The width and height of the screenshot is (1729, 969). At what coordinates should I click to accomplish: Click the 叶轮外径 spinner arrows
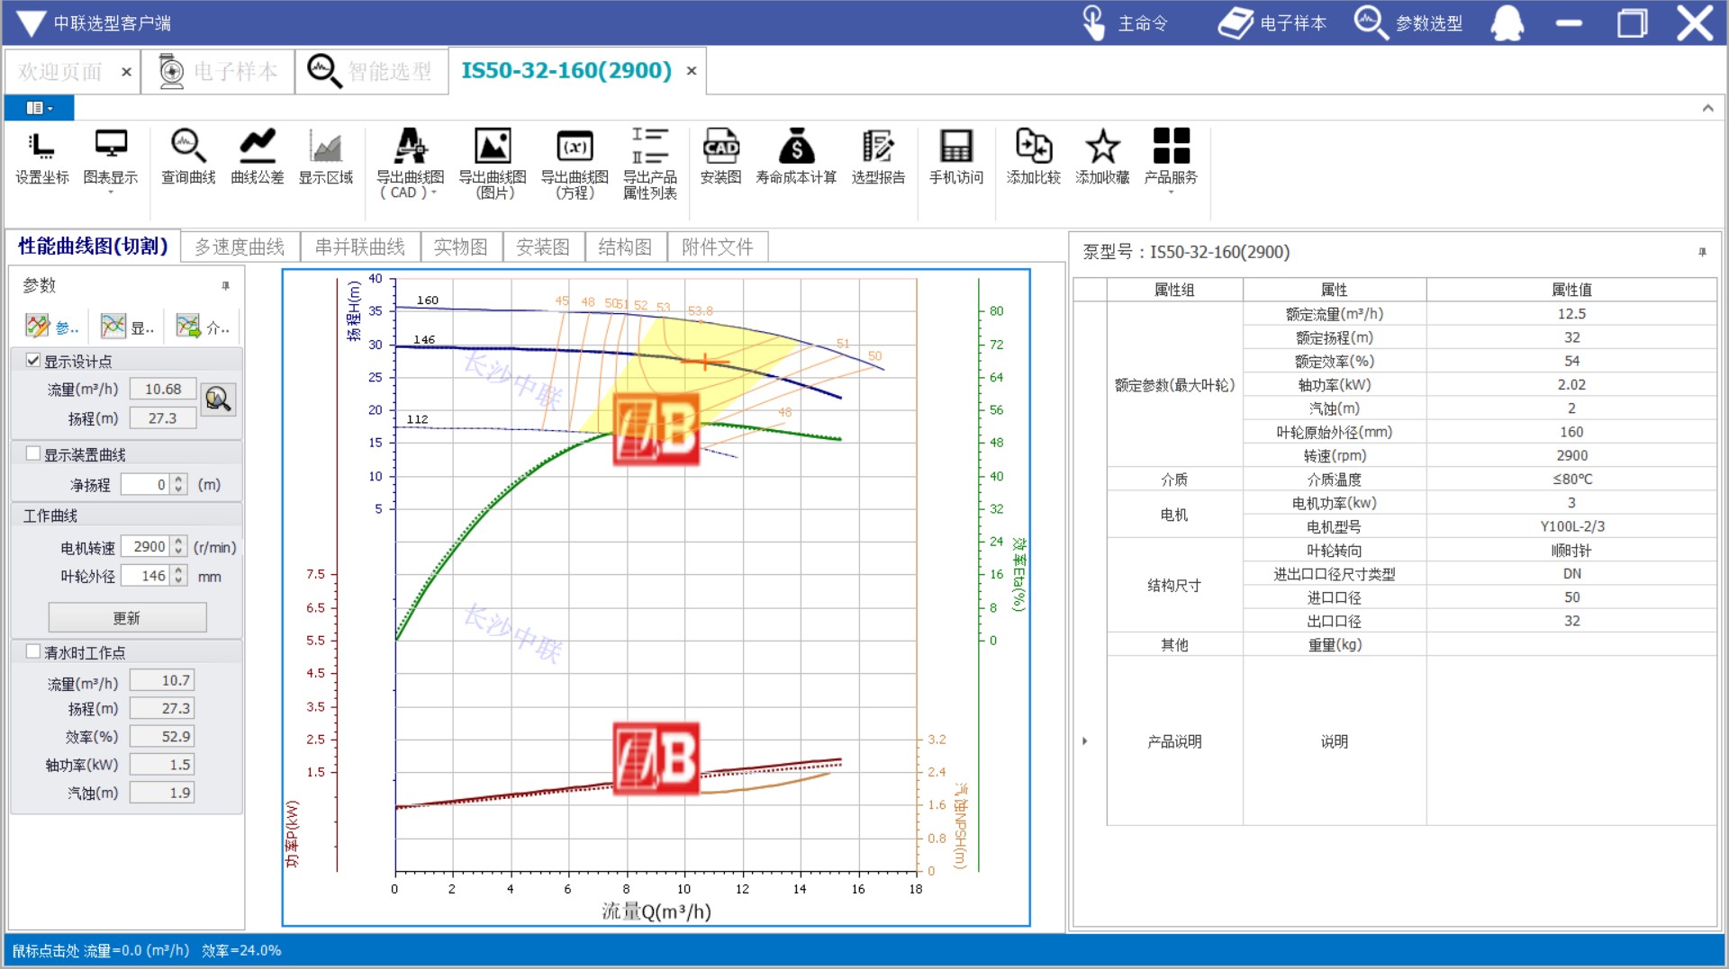coord(179,575)
